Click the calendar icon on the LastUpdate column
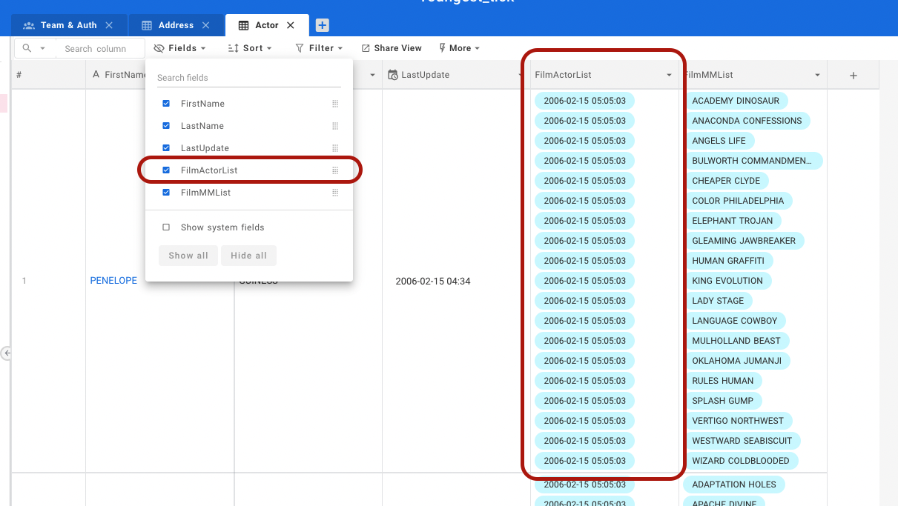Viewport: 898px width, 506px height. (392, 74)
